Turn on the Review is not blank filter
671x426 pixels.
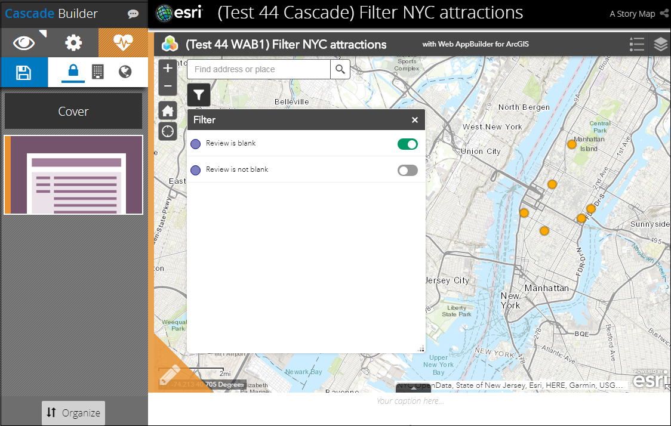pyautogui.click(x=407, y=170)
